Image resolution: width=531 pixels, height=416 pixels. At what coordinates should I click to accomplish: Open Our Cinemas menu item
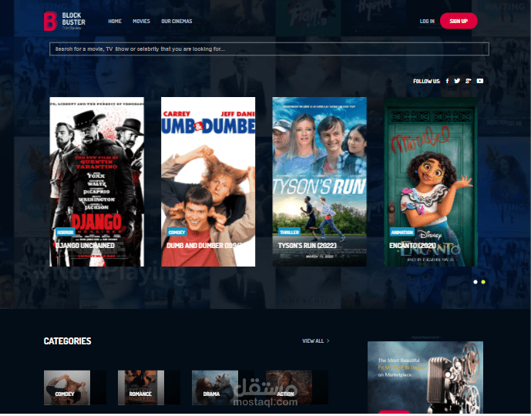176,21
